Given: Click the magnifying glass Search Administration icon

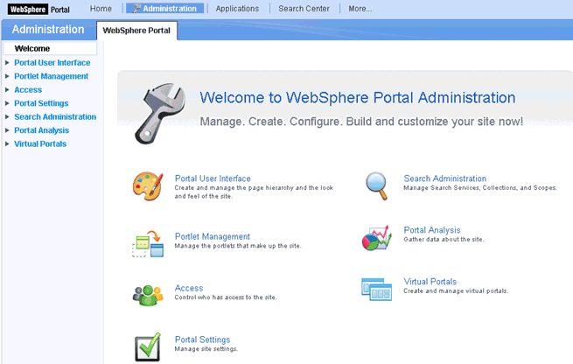Looking at the screenshot, I should [376, 185].
